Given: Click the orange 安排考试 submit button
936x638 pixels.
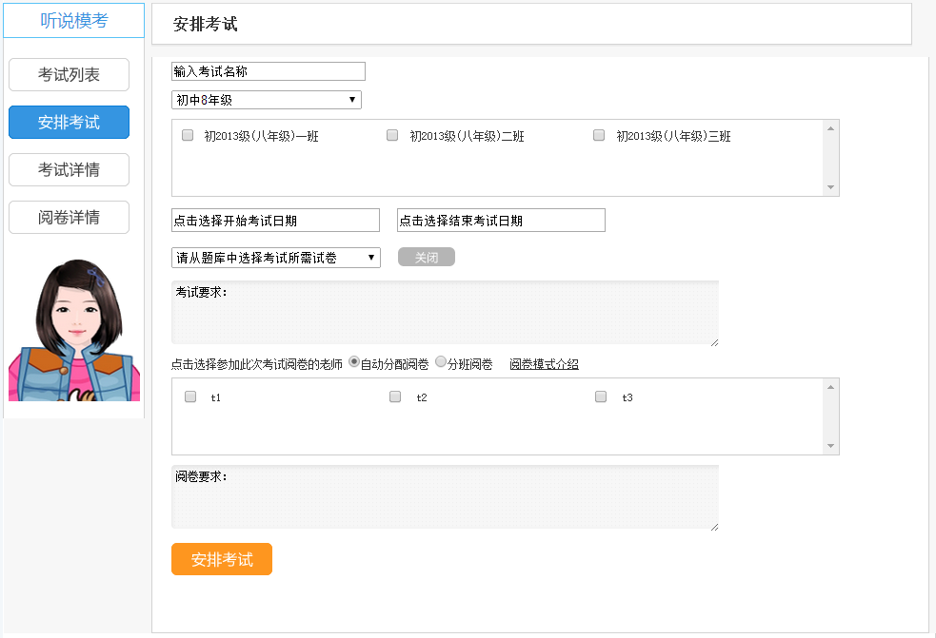Looking at the screenshot, I should pyautogui.click(x=222, y=559).
